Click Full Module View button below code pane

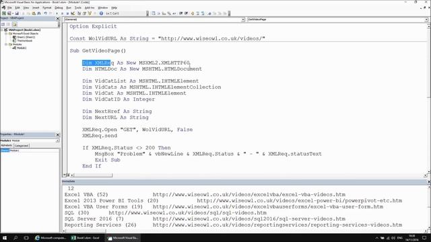tap(68, 175)
